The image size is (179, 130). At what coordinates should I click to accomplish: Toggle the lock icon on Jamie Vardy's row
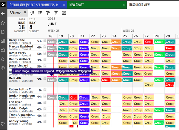45,53
